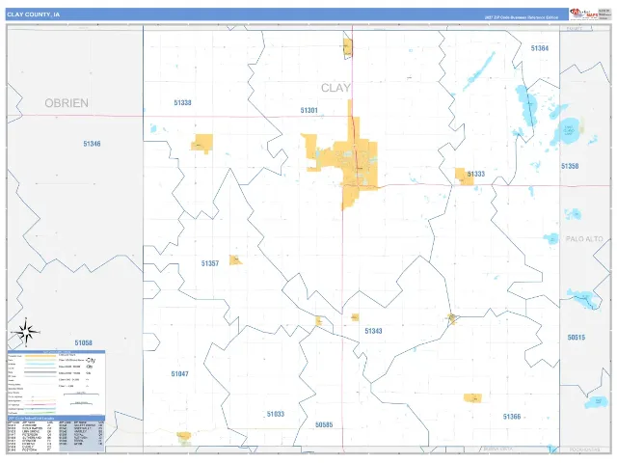The image size is (617, 463).
Task: Click ZIP code label 51047
Action: click(x=180, y=374)
